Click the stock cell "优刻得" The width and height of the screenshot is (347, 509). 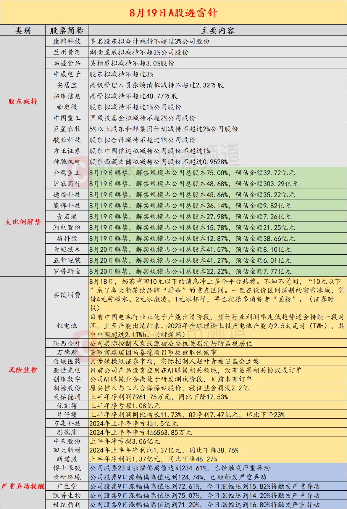click(x=67, y=406)
